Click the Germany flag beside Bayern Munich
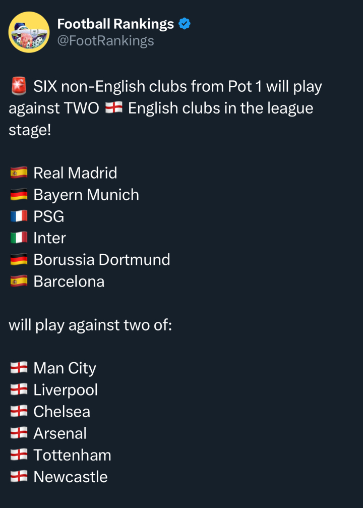 tap(19, 194)
